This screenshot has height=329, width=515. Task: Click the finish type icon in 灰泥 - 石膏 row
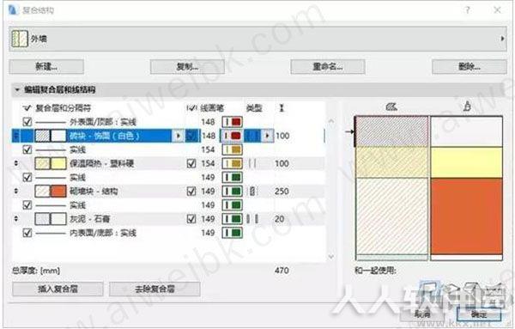coord(252,219)
